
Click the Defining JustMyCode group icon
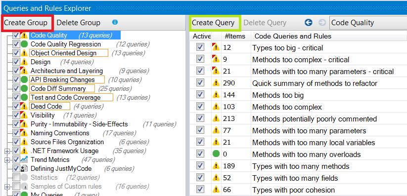[24, 169]
